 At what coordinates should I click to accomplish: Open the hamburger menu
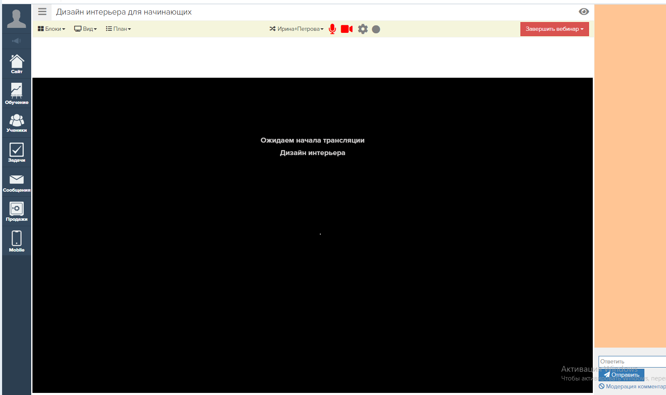[42, 12]
